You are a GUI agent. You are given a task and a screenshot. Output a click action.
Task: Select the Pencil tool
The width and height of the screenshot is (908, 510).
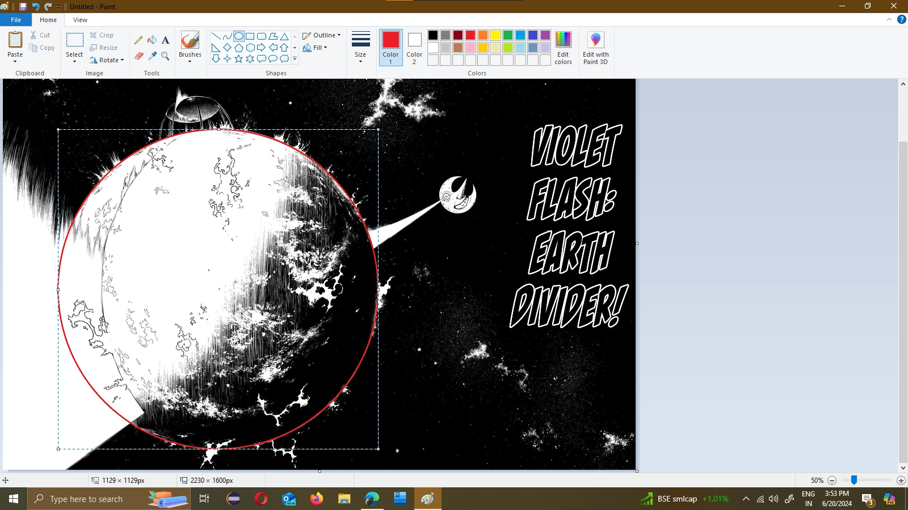point(138,40)
